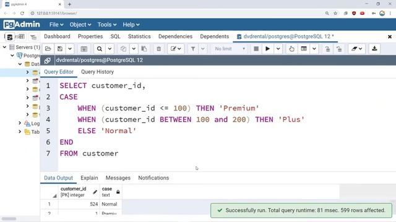Screen dimensions: 396x222
Task: Expand the Tablespaces tree node
Action: [20, 131]
